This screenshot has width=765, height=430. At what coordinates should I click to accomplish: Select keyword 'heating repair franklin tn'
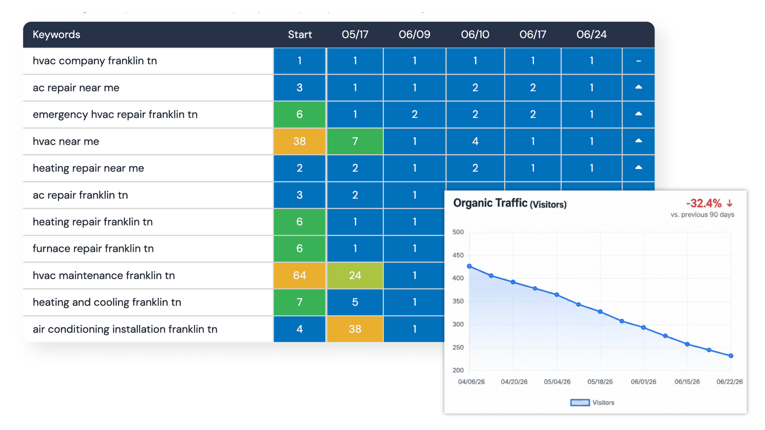tap(93, 222)
